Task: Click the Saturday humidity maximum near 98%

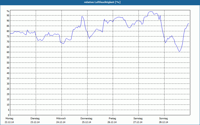Action: pyautogui.click(x=151, y=11)
